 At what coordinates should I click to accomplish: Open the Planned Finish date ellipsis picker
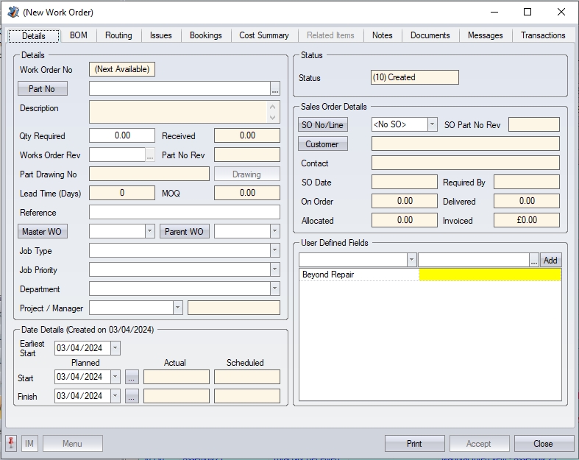(x=132, y=396)
